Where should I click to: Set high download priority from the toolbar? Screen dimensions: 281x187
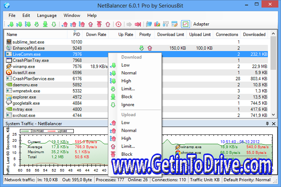pyautogui.click(x=28, y=24)
